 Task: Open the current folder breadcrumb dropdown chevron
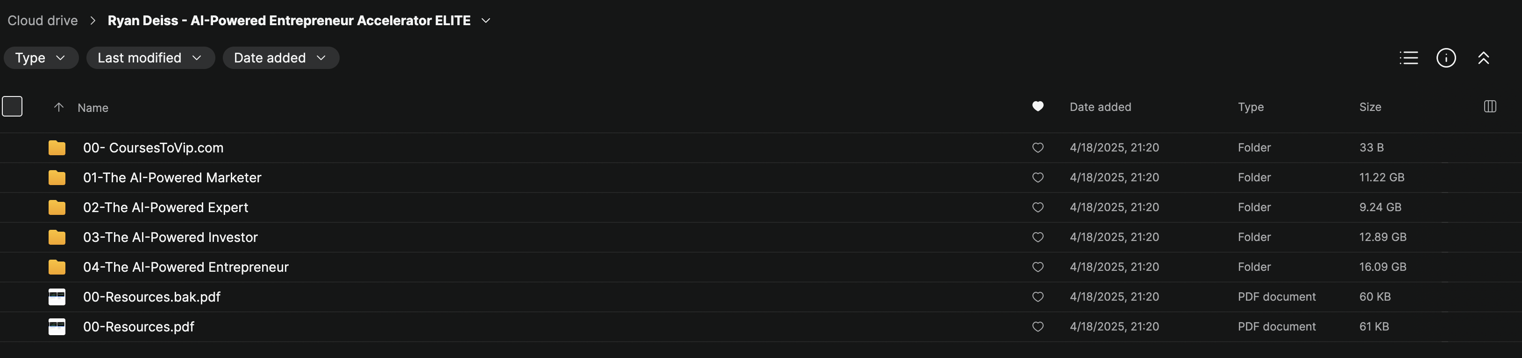click(x=486, y=21)
